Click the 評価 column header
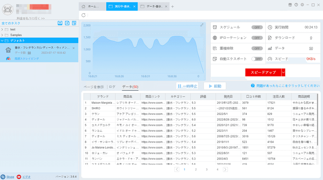 (203, 96)
